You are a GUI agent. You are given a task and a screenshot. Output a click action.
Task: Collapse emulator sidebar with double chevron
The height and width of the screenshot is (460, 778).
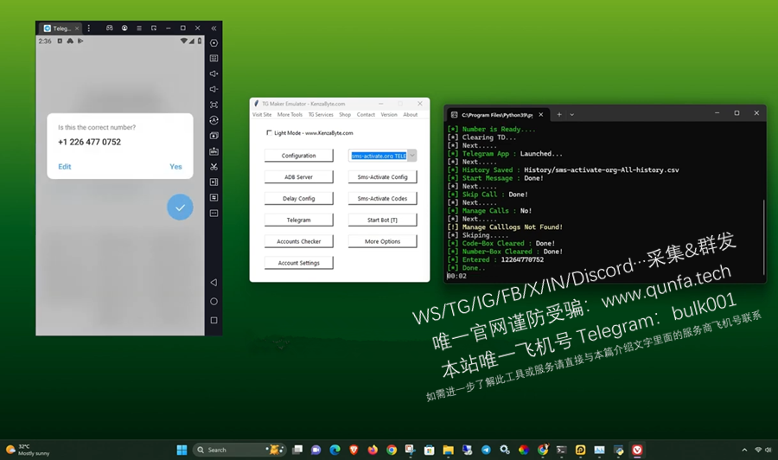pyautogui.click(x=214, y=29)
